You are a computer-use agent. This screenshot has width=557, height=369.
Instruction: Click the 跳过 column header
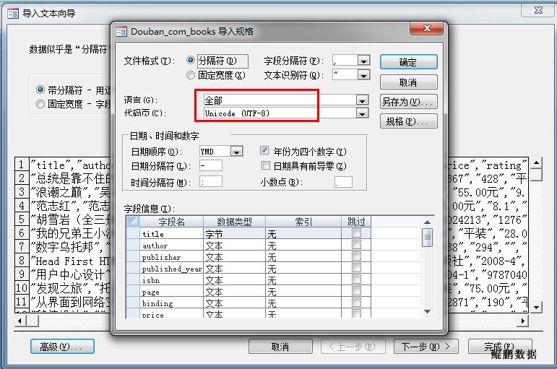click(x=356, y=222)
